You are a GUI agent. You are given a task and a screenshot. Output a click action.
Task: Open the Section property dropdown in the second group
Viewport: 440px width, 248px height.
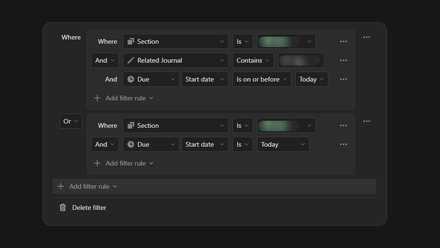[x=176, y=126]
